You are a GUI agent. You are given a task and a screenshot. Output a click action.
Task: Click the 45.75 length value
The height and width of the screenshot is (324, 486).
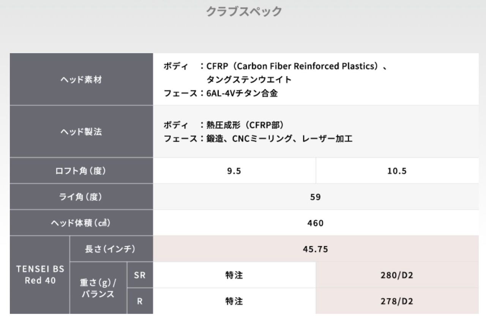(315, 249)
